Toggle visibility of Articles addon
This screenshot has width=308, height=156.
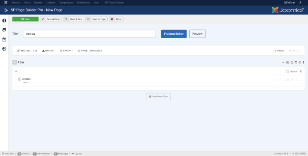click(x=293, y=80)
